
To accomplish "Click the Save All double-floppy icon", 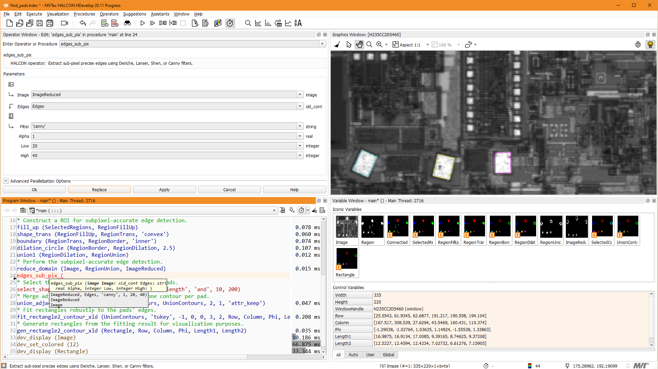I will click(x=50, y=23).
